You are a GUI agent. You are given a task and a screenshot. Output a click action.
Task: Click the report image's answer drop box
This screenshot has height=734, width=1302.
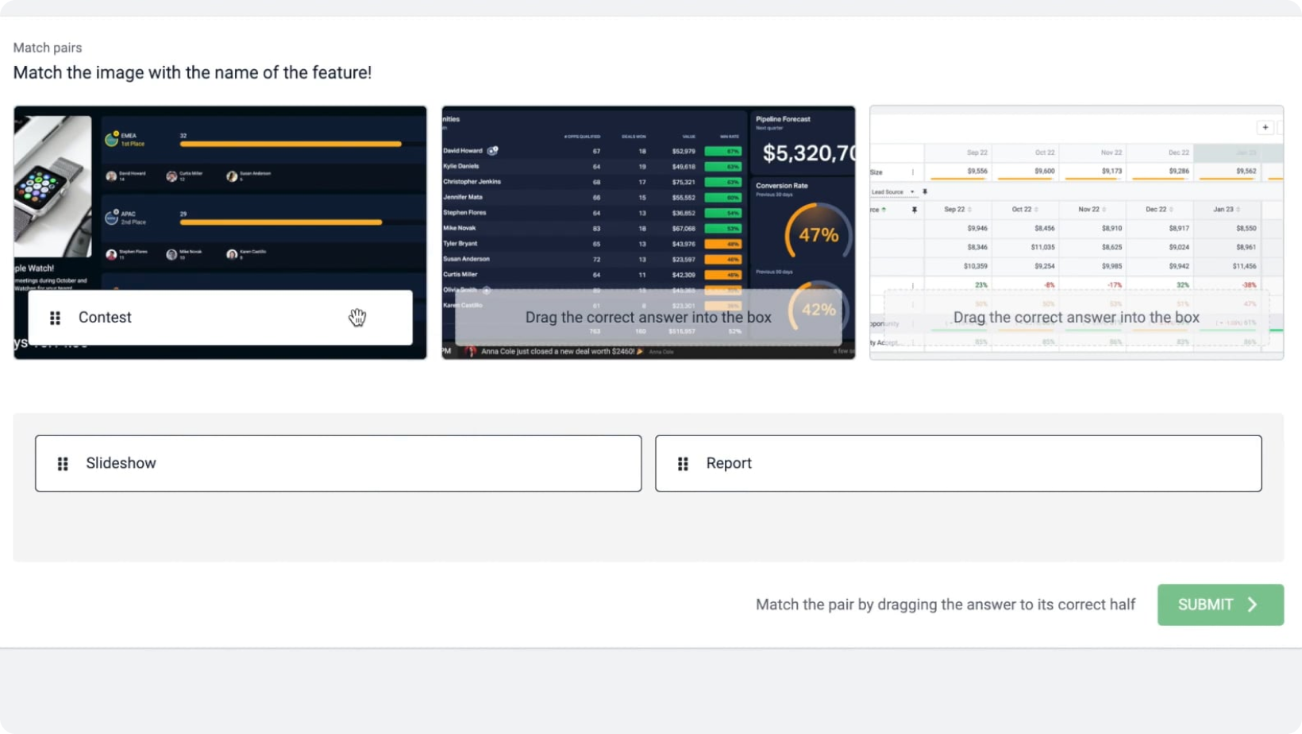(x=1076, y=318)
